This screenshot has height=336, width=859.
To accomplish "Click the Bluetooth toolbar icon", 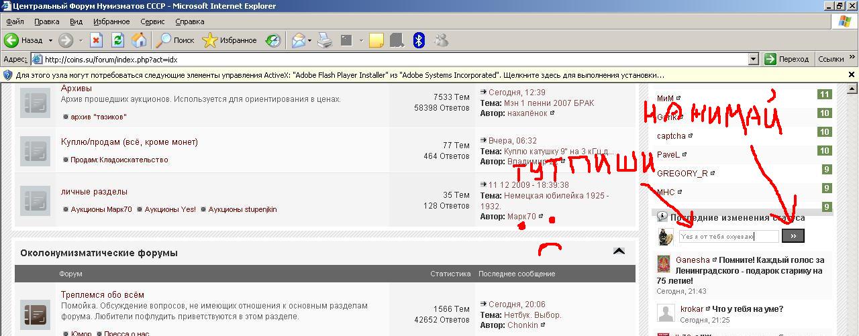I will pyautogui.click(x=419, y=40).
